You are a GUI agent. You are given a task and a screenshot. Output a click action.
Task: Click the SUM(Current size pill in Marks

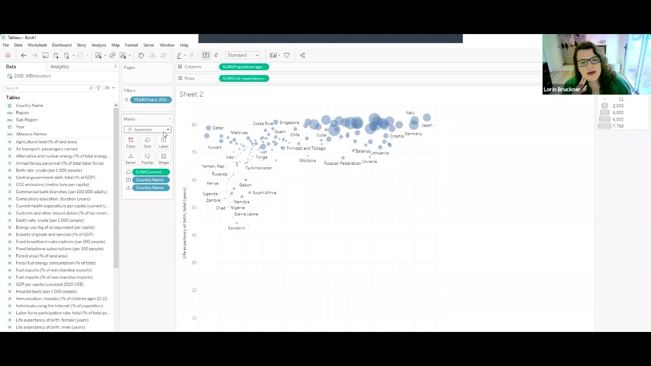pos(151,172)
